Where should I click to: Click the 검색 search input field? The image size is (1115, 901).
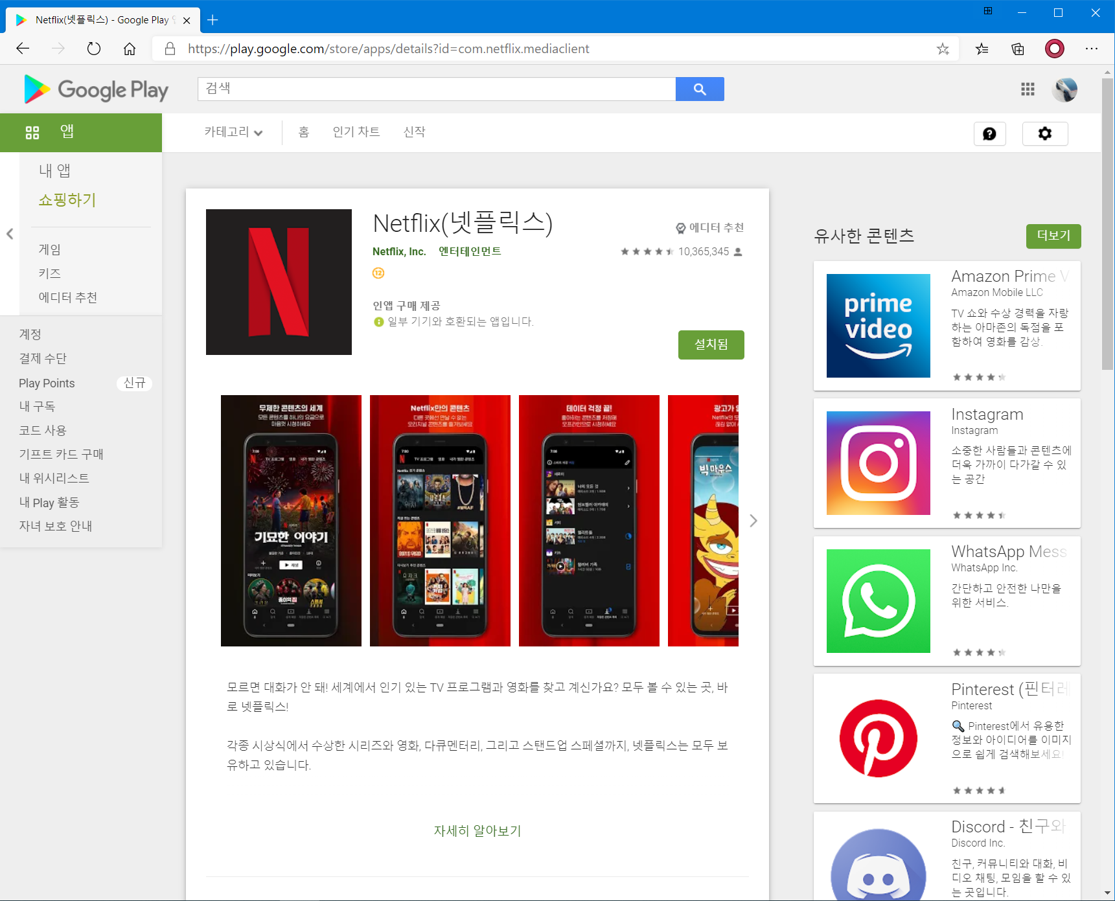[437, 89]
